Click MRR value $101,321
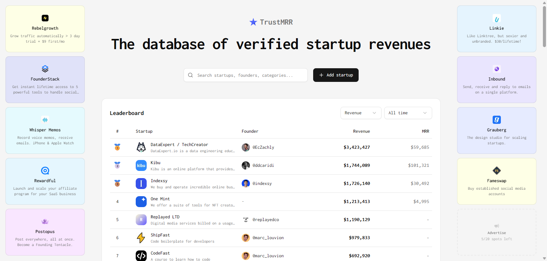 click(x=418, y=165)
